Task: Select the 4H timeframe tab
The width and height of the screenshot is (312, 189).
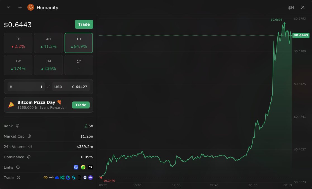Action: [x=48, y=43]
